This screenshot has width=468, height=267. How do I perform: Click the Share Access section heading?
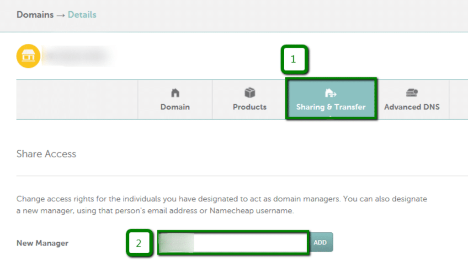pyautogui.click(x=46, y=154)
